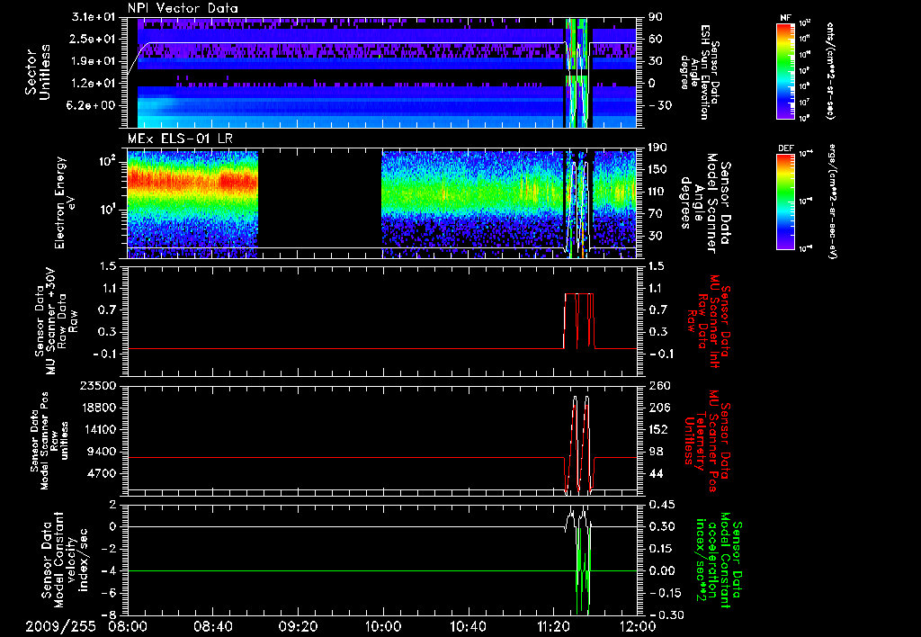Click the -30 sun elevation tick label
This screenshot has width=921, height=637.
pos(659,106)
